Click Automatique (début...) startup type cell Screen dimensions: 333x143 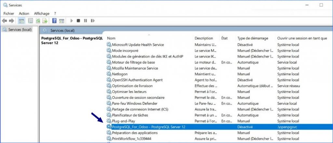coord(255,86)
